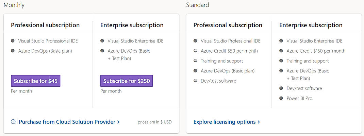Click 'Visual Studio Professional IDE' in Standard card

[x=231, y=41]
